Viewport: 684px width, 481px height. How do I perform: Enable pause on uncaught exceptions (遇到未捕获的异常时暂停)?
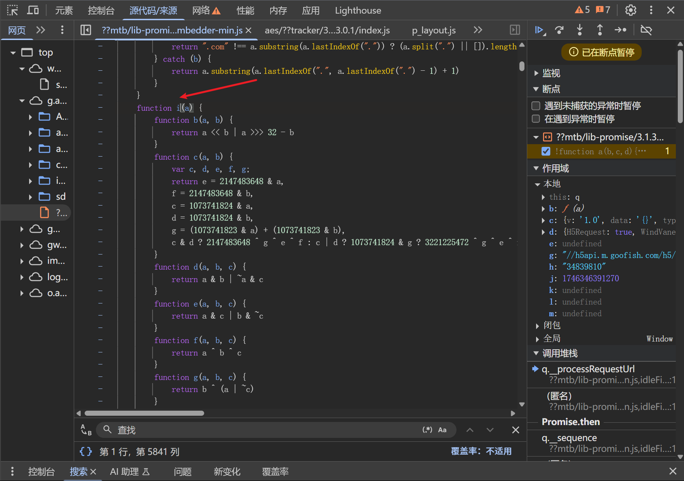coord(536,106)
